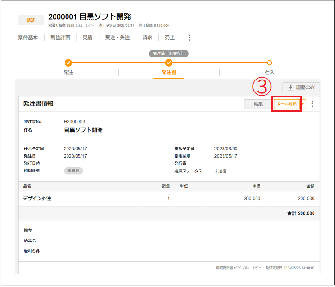This screenshot has height=287, width=335.
Task: Open the 見積 tab
Action: point(88,38)
